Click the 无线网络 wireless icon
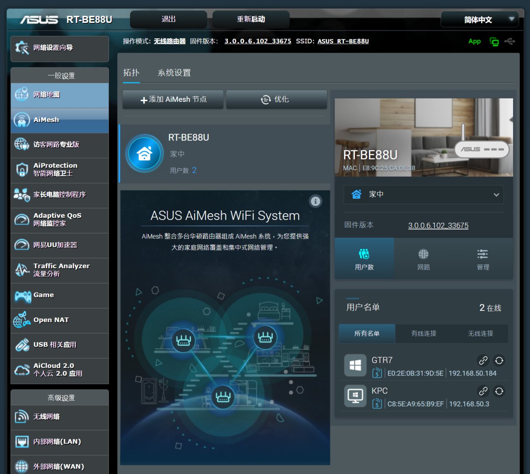 (x=22, y=417)
